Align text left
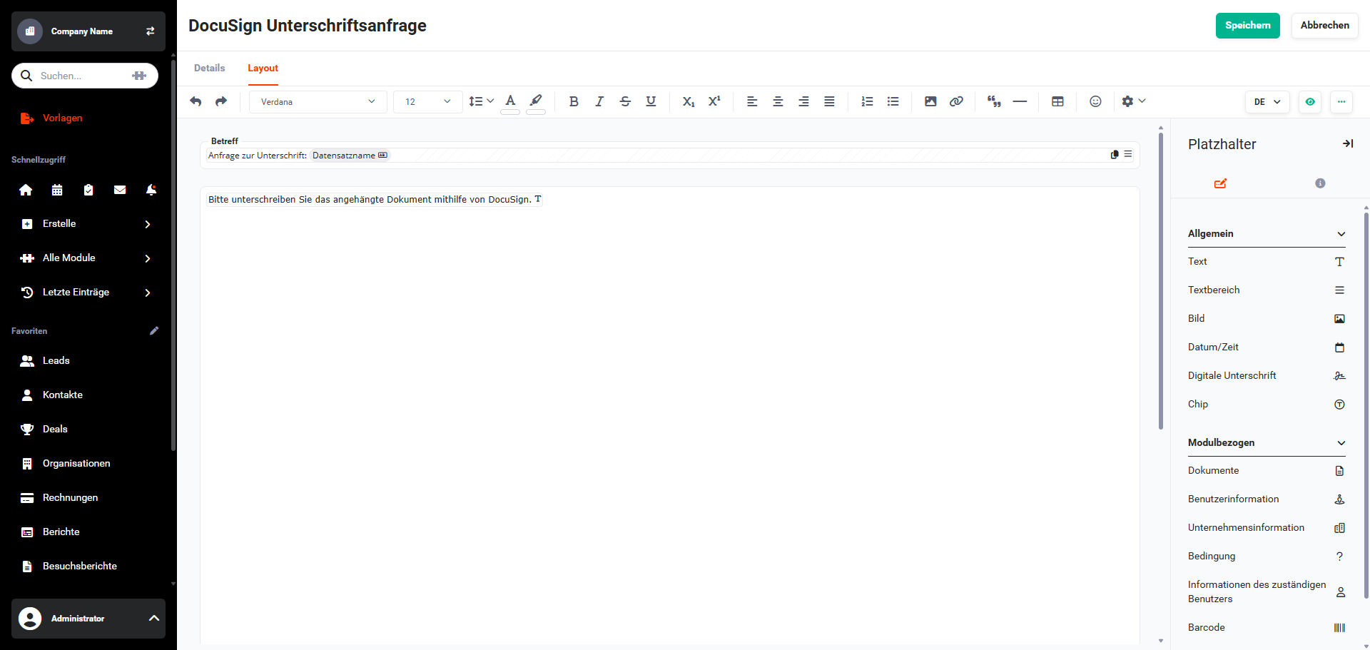This screenshot has height=650, width=1370. click(752, 101)
